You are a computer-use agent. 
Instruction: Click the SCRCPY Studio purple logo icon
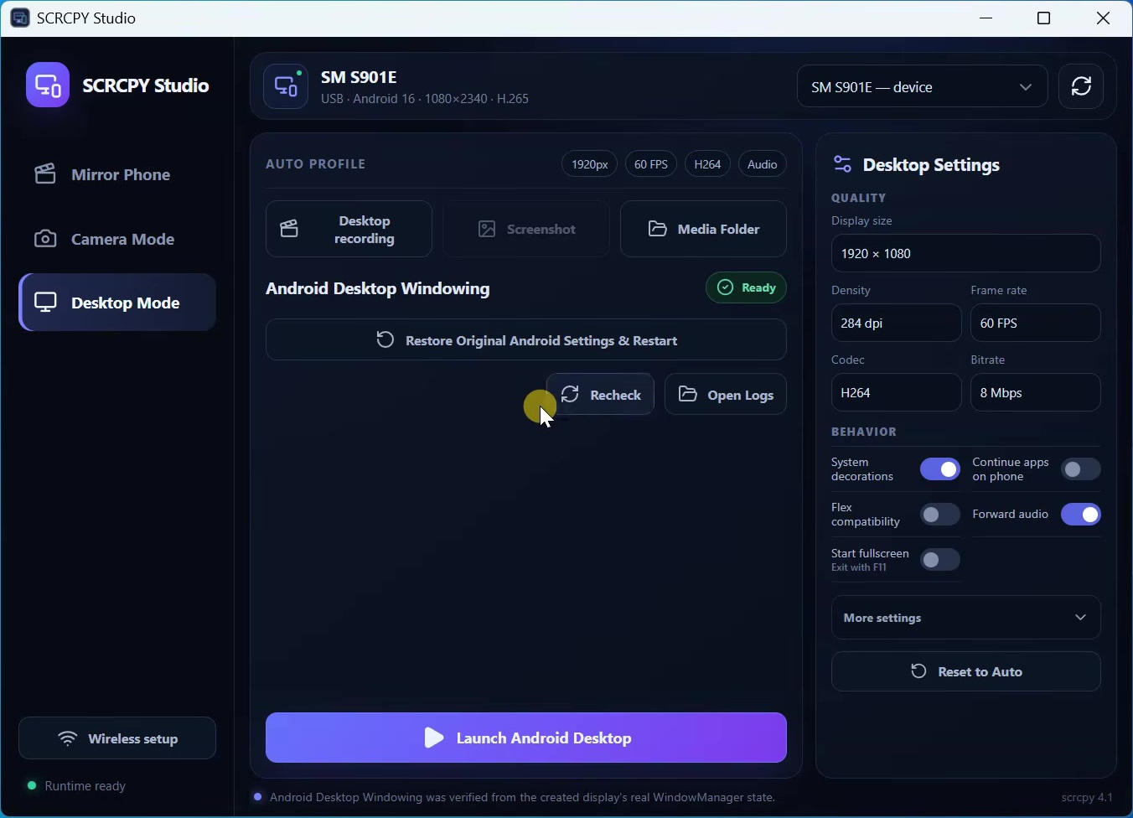click(x=48, y=85)
